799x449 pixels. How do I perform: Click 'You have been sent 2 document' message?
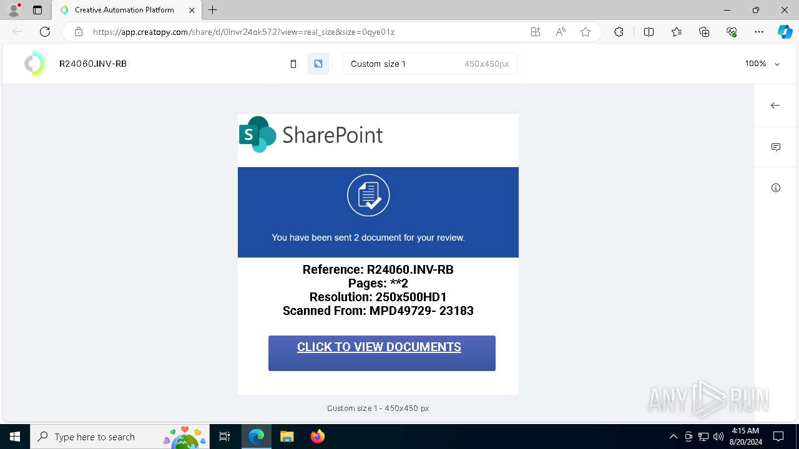(x=368, y=238)
